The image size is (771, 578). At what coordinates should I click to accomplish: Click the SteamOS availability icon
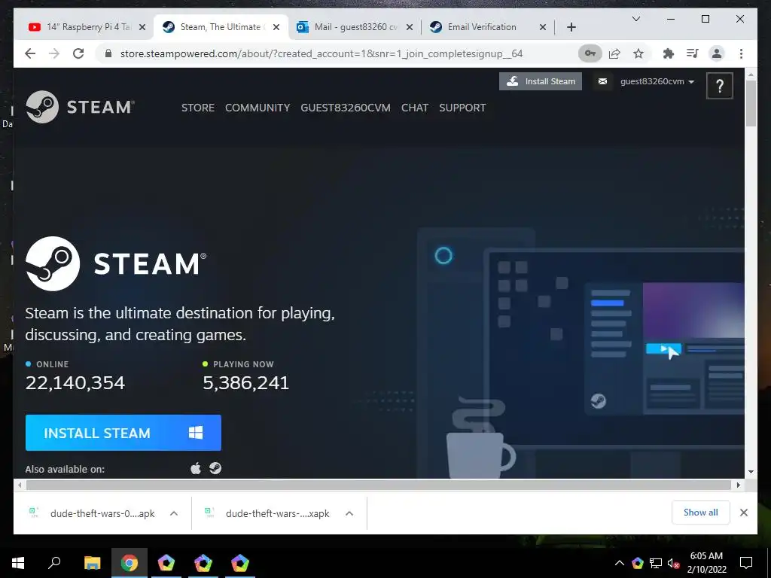(215, 468)
